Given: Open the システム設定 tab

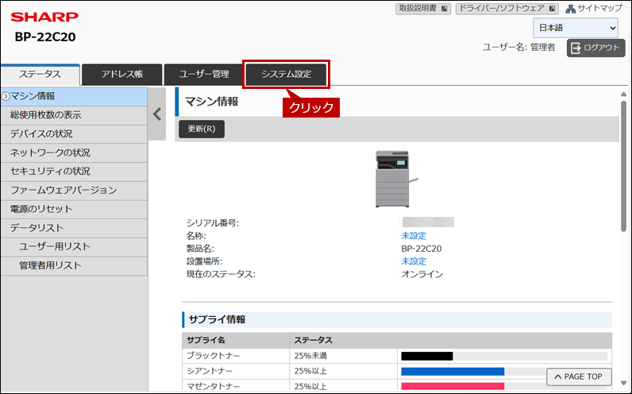Looking at the screenshot, I should click(x=286, y=75).
